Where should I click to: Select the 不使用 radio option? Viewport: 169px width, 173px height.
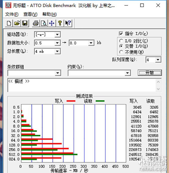121,52
